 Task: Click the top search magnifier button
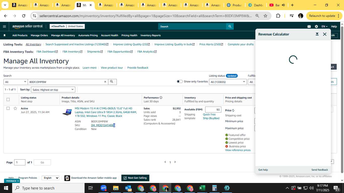[230, 26]
